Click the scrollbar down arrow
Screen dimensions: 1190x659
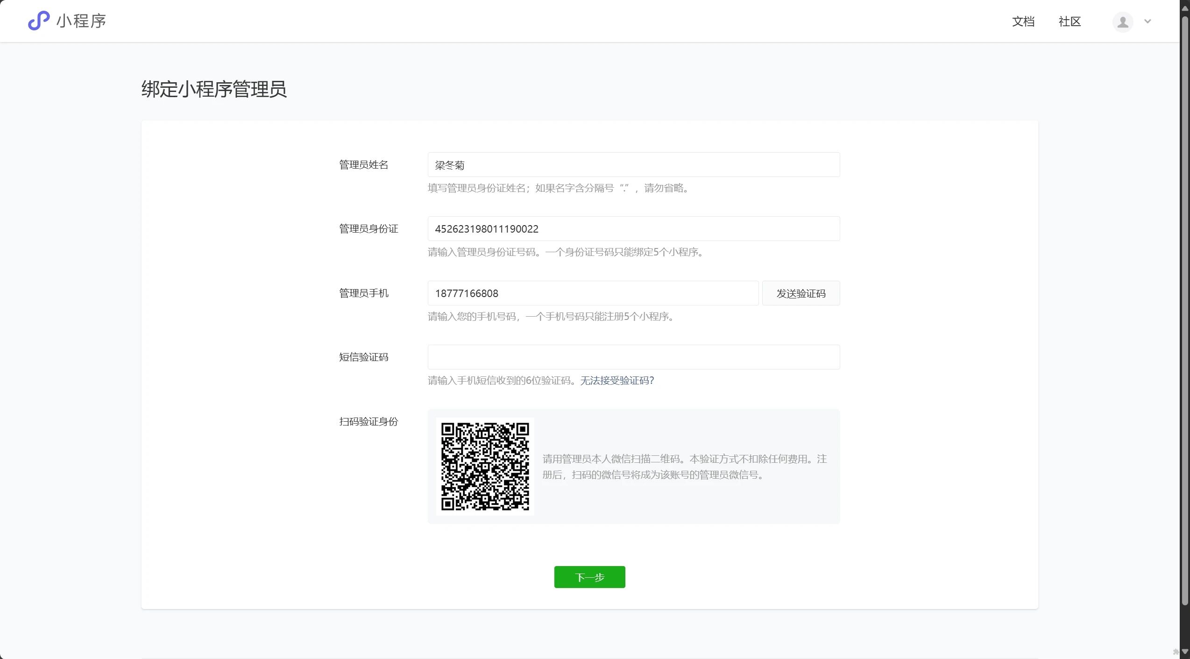pyautogui.click(x=1184, y=652)
